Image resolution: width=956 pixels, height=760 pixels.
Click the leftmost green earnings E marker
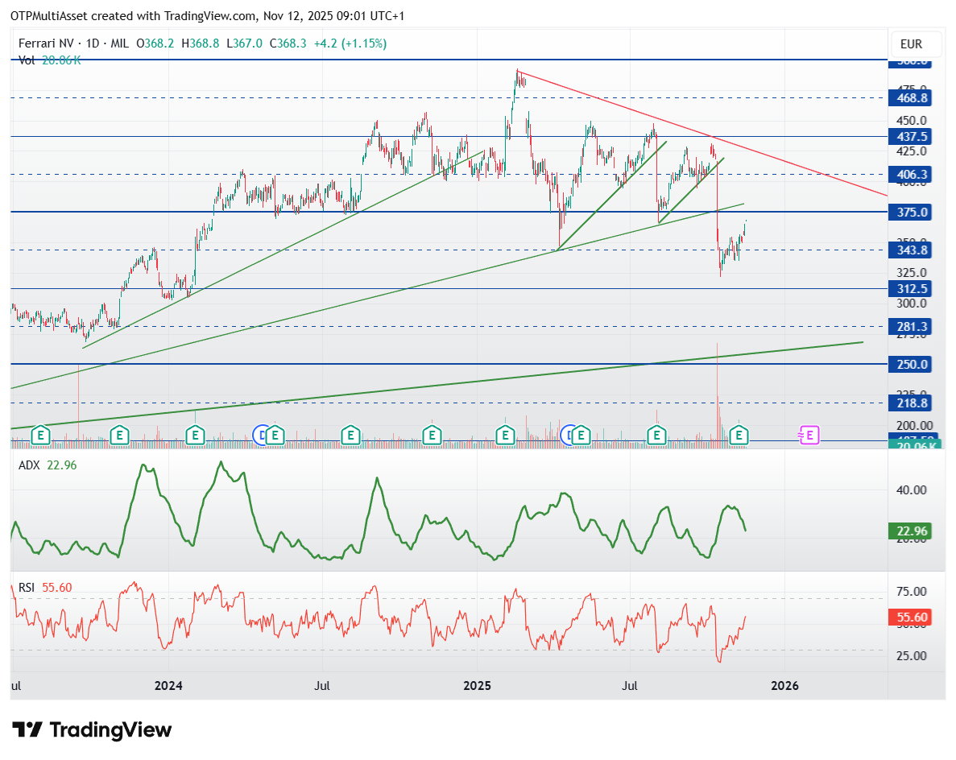[41, 436]
